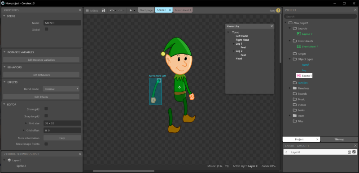Click the Files folder icon
The height and width of the screenshot is (173, 359).
295,121
